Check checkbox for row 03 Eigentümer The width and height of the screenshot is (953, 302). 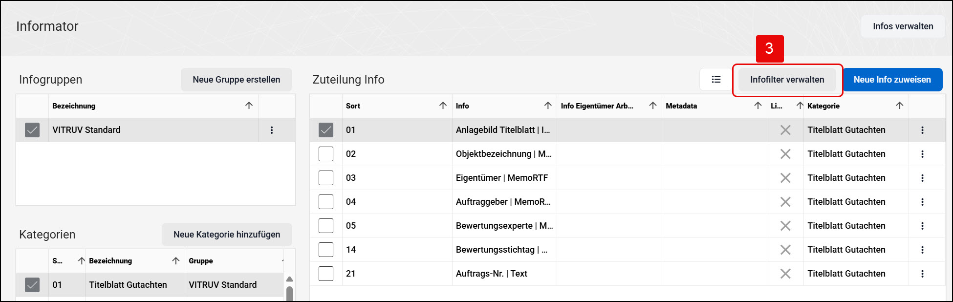[x=326, y=178]
